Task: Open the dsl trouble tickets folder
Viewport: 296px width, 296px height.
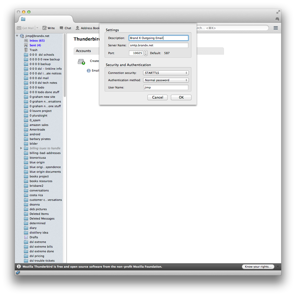Action: 42,261
